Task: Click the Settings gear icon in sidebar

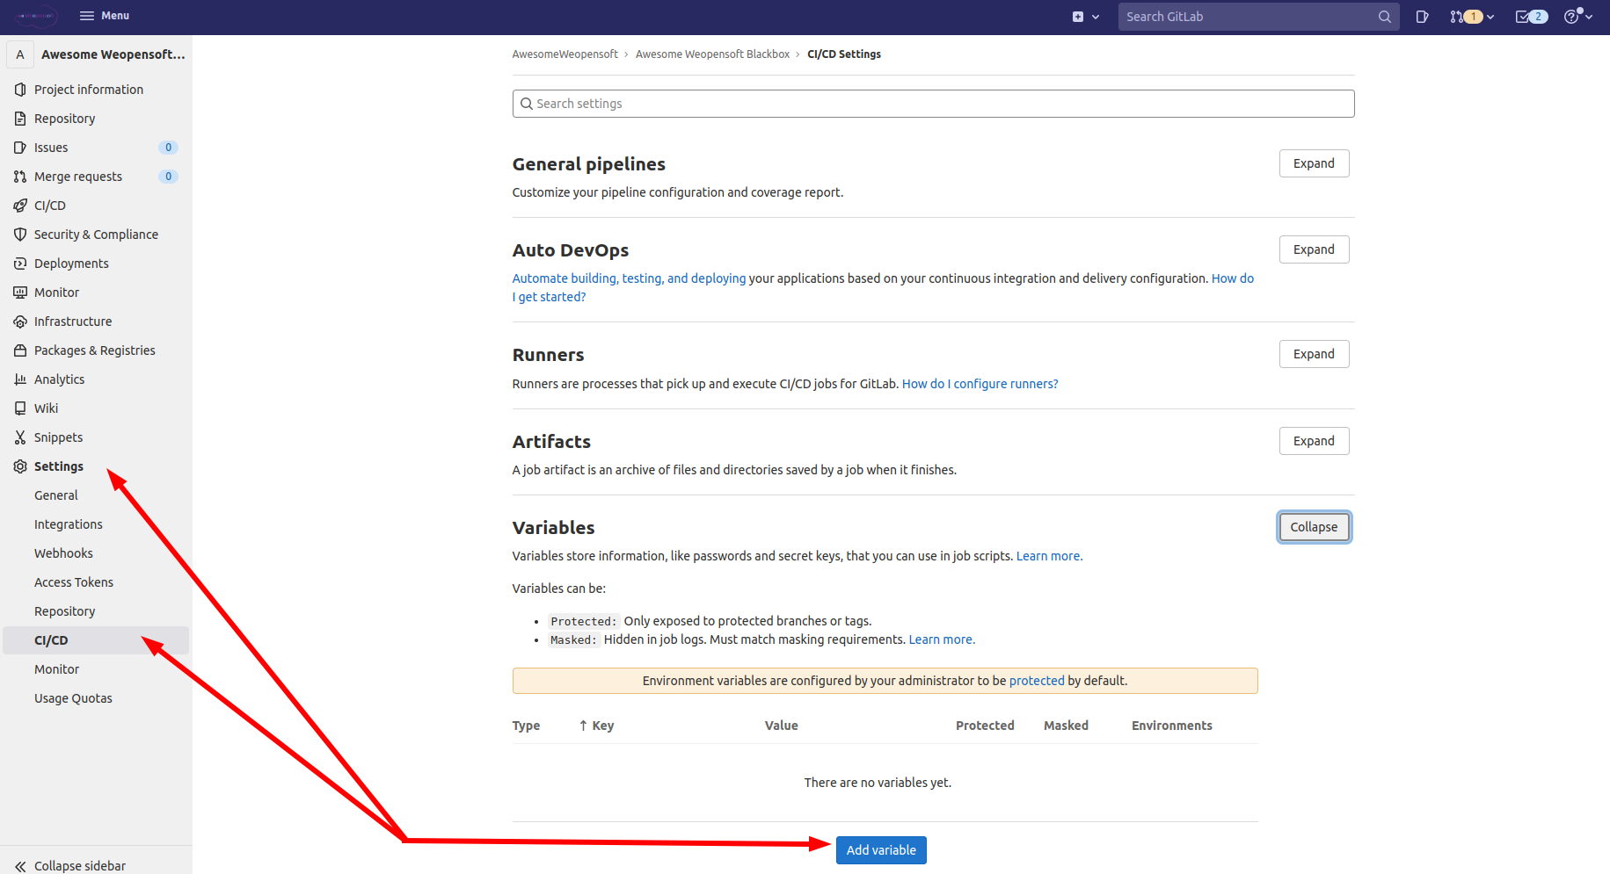Action: click(20, 466)
